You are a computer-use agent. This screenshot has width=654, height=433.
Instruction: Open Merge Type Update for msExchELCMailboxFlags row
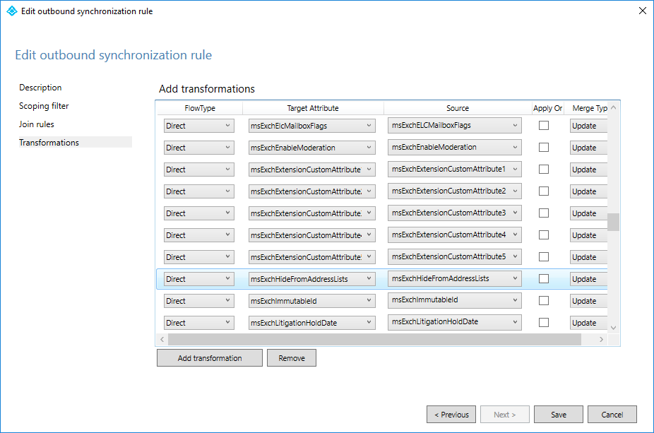588,126
